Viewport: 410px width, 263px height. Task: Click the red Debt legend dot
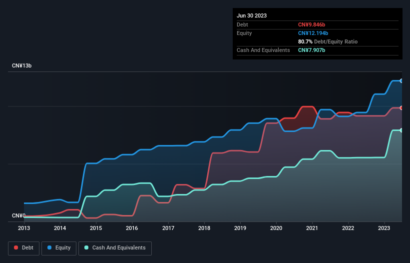coord(16,247)
